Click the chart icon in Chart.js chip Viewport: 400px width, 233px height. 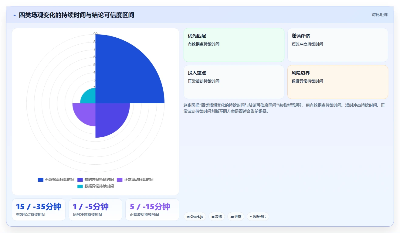pos(188,217)
